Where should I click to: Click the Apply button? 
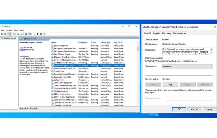210,109
